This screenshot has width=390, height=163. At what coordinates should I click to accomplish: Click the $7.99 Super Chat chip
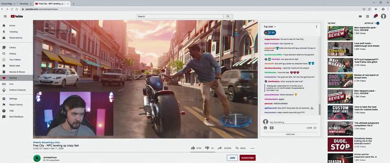[270, 32]
